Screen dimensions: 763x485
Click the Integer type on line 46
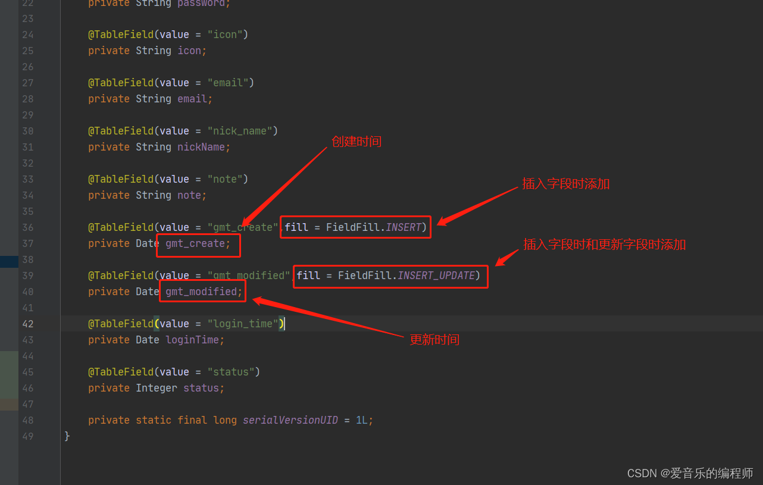pos(157,388)
